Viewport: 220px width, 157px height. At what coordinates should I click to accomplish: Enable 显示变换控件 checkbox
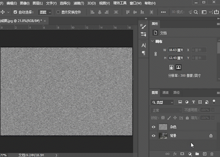pos(58,12)
